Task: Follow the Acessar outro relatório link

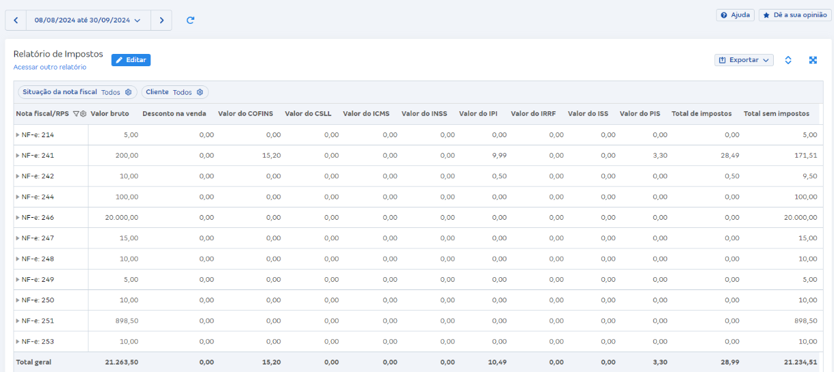Action: pos(50,67)
